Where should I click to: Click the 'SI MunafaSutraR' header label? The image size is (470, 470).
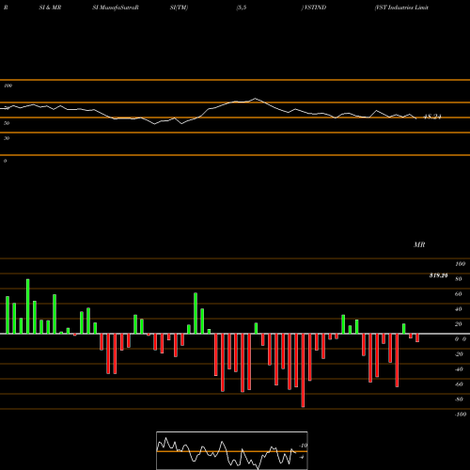tap(116, 8)
